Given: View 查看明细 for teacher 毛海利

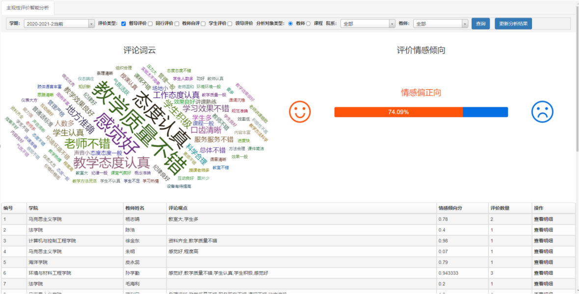Looking at the screenshot, I should tap(543, 284).
